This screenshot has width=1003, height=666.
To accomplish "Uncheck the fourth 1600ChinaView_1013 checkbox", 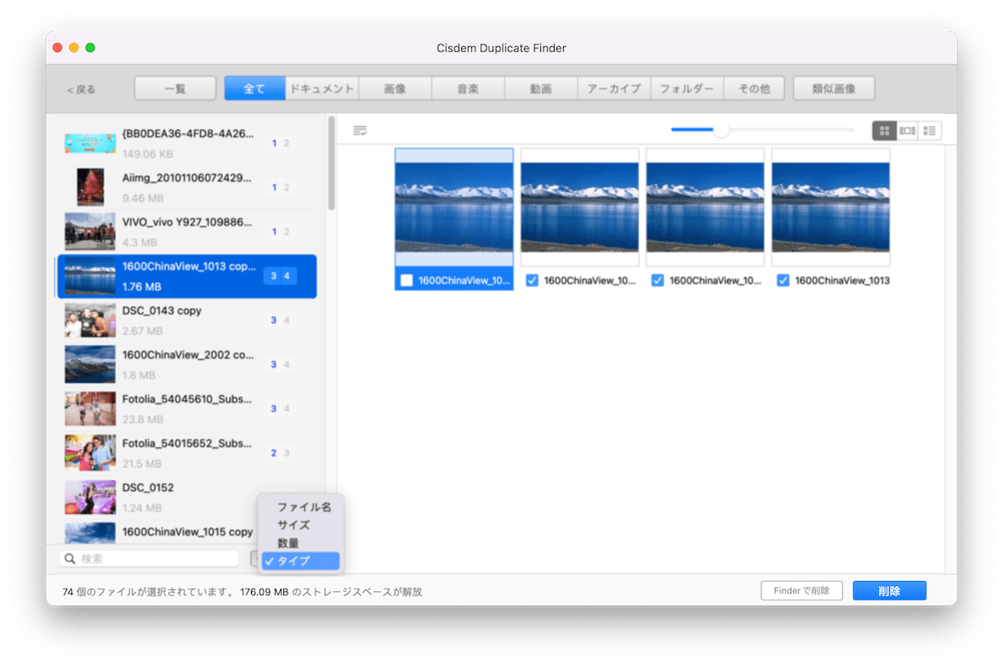I will (783, 280).
